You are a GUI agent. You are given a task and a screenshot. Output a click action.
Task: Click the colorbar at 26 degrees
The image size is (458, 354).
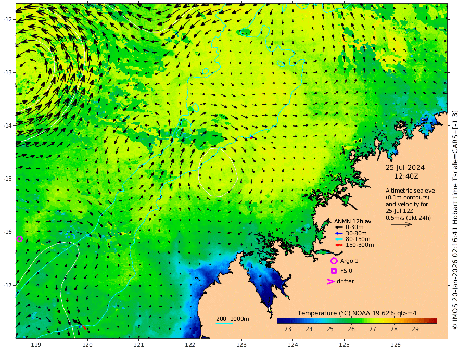tap(351, 321)
